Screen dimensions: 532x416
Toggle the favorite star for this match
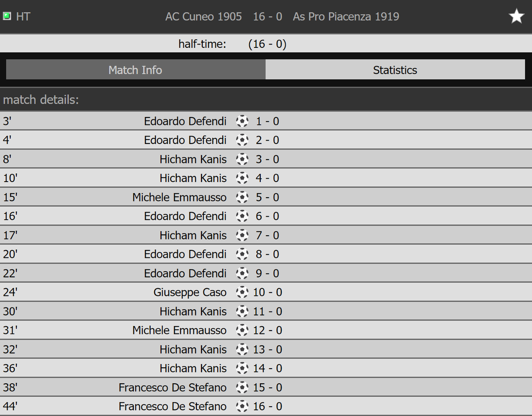tap(516, 17)
